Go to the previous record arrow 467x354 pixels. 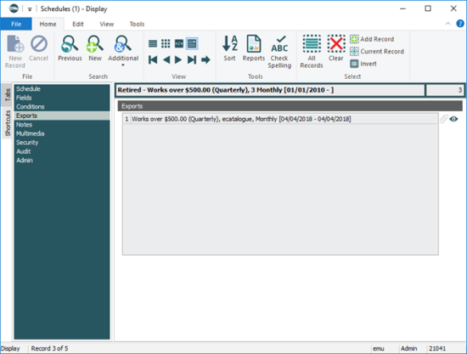pos(166,59)
